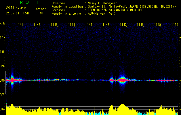This screenshot has width=181, height=115.
Task: Click the Receiver label
Action: (58, 10)
